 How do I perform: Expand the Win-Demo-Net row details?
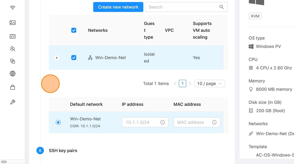click(57, 58)
